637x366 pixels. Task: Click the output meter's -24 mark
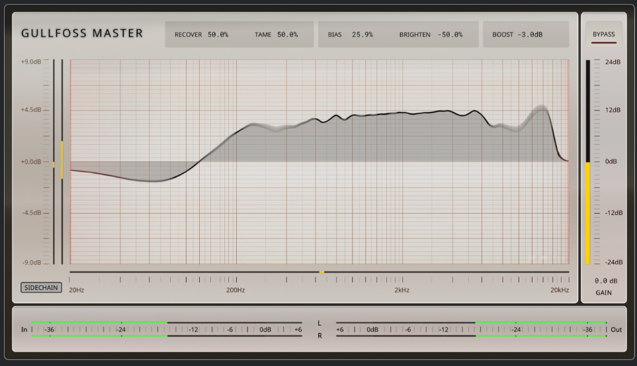[516, 330]
